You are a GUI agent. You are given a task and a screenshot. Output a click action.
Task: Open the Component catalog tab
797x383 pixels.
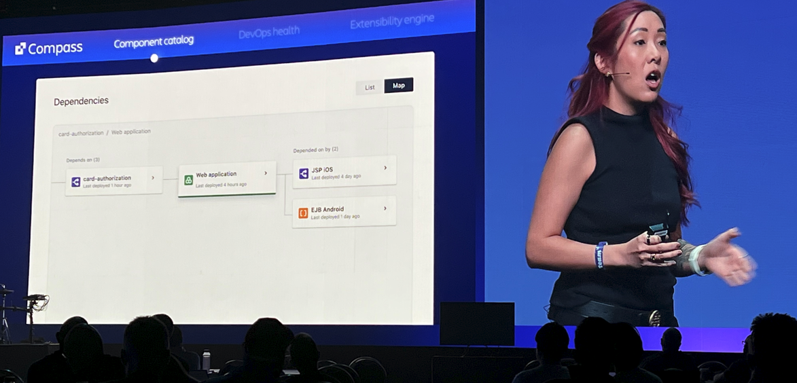click(154, 42)
